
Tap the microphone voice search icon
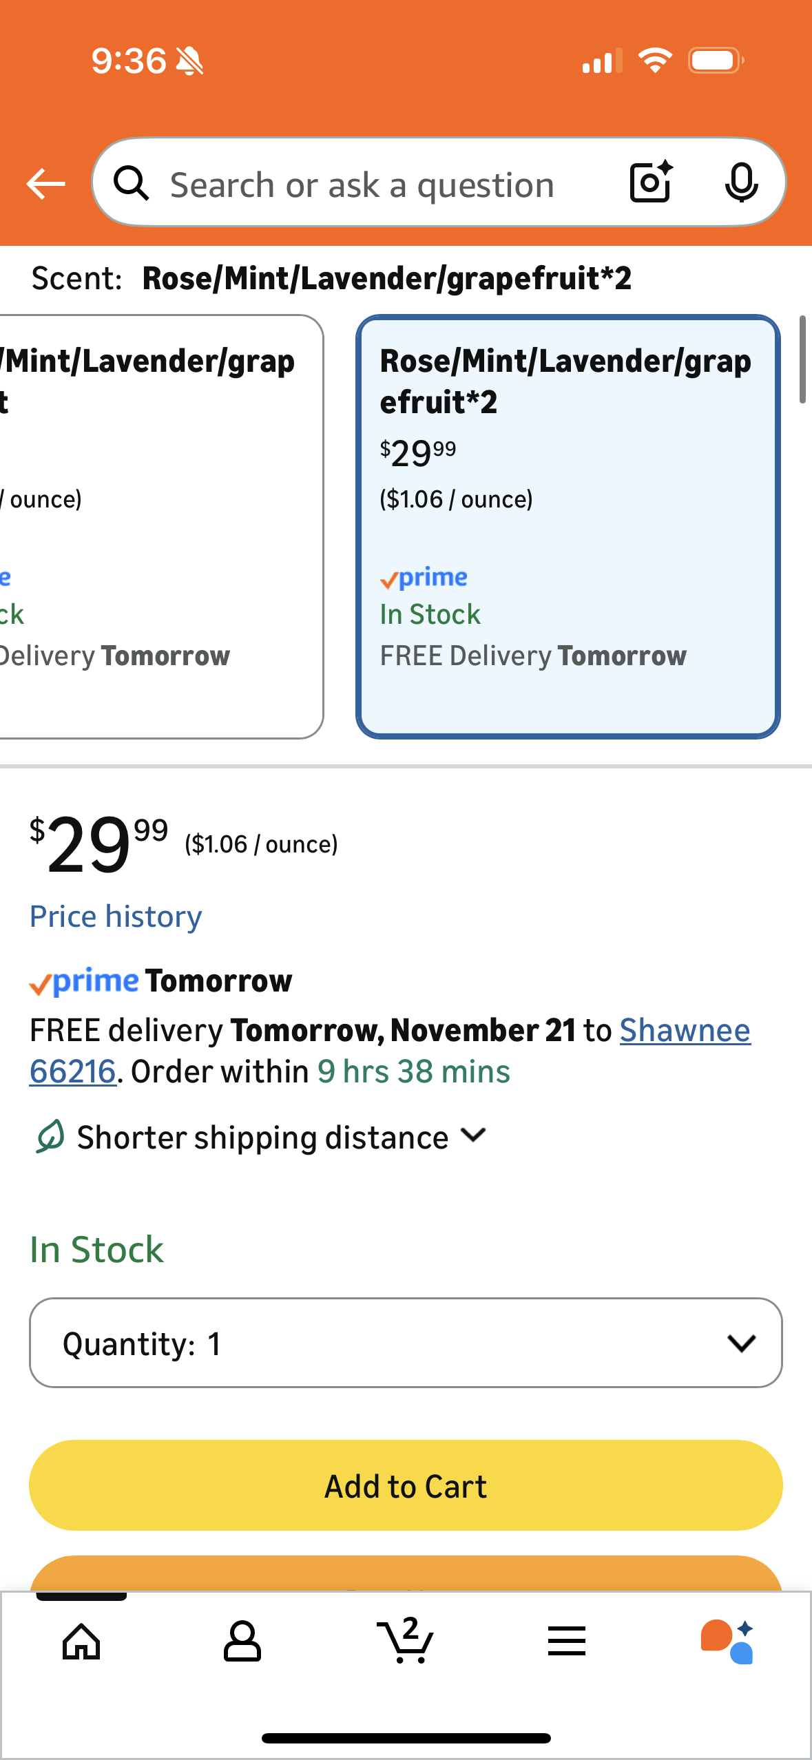click(x=741, y=182)
